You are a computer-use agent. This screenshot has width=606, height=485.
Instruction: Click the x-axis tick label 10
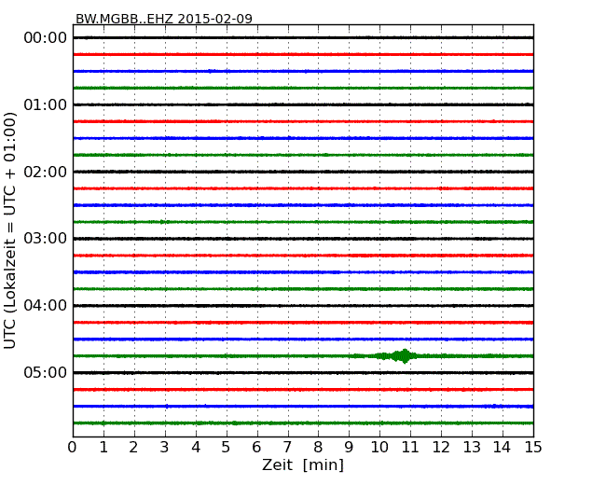pyautogui.click(x=379, y=448)
